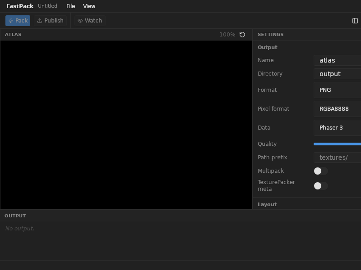Click the Output section header in Settings
Viewport: 361px width, 270px height.
click(x=267, y=47)
